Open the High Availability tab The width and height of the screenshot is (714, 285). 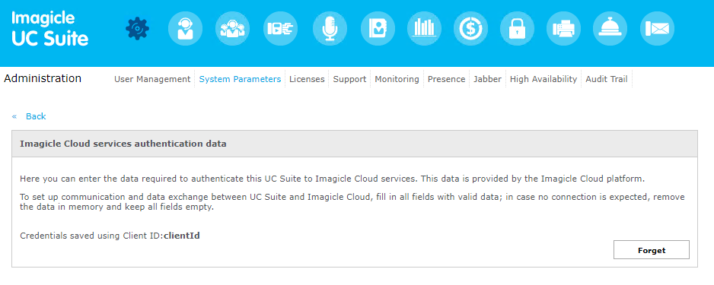pyautogui.click(x=543, y=79)
